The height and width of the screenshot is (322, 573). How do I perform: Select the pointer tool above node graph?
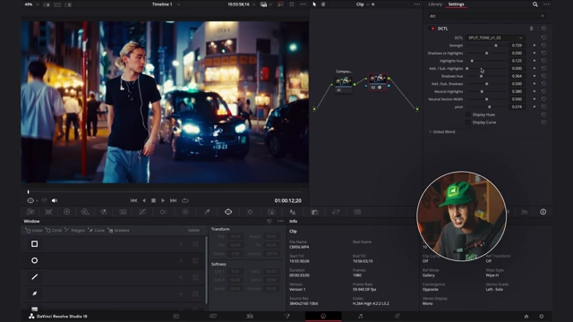(x=314, y=4)
